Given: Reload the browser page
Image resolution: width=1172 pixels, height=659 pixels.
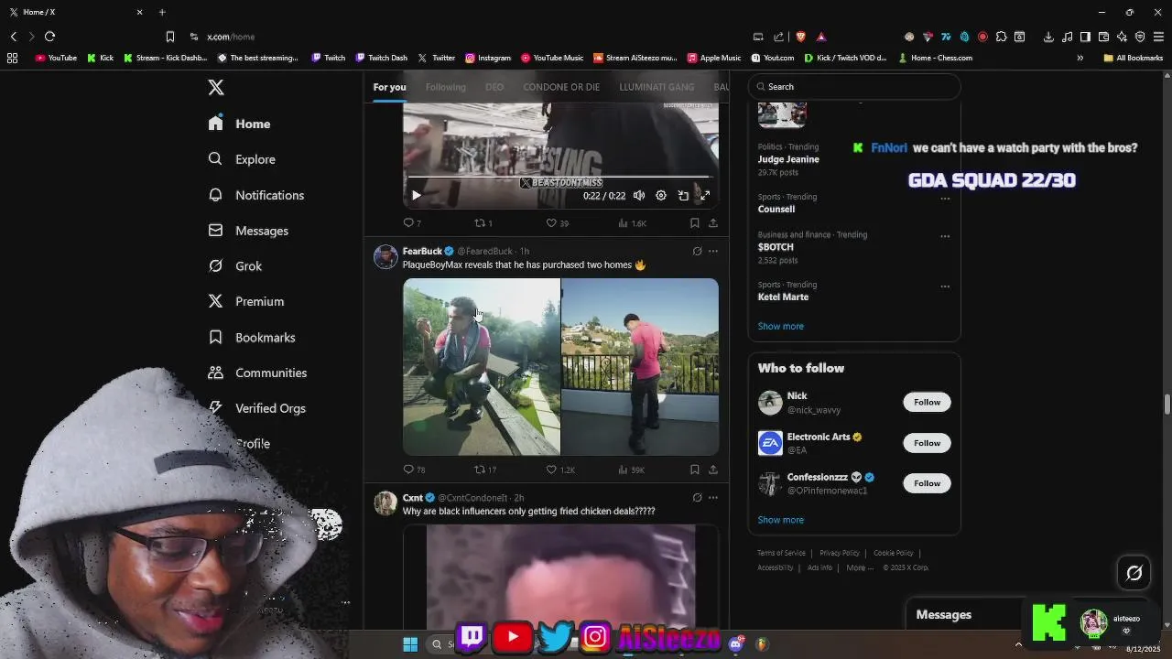Looking at the screenshot, I should coord(49,37).
